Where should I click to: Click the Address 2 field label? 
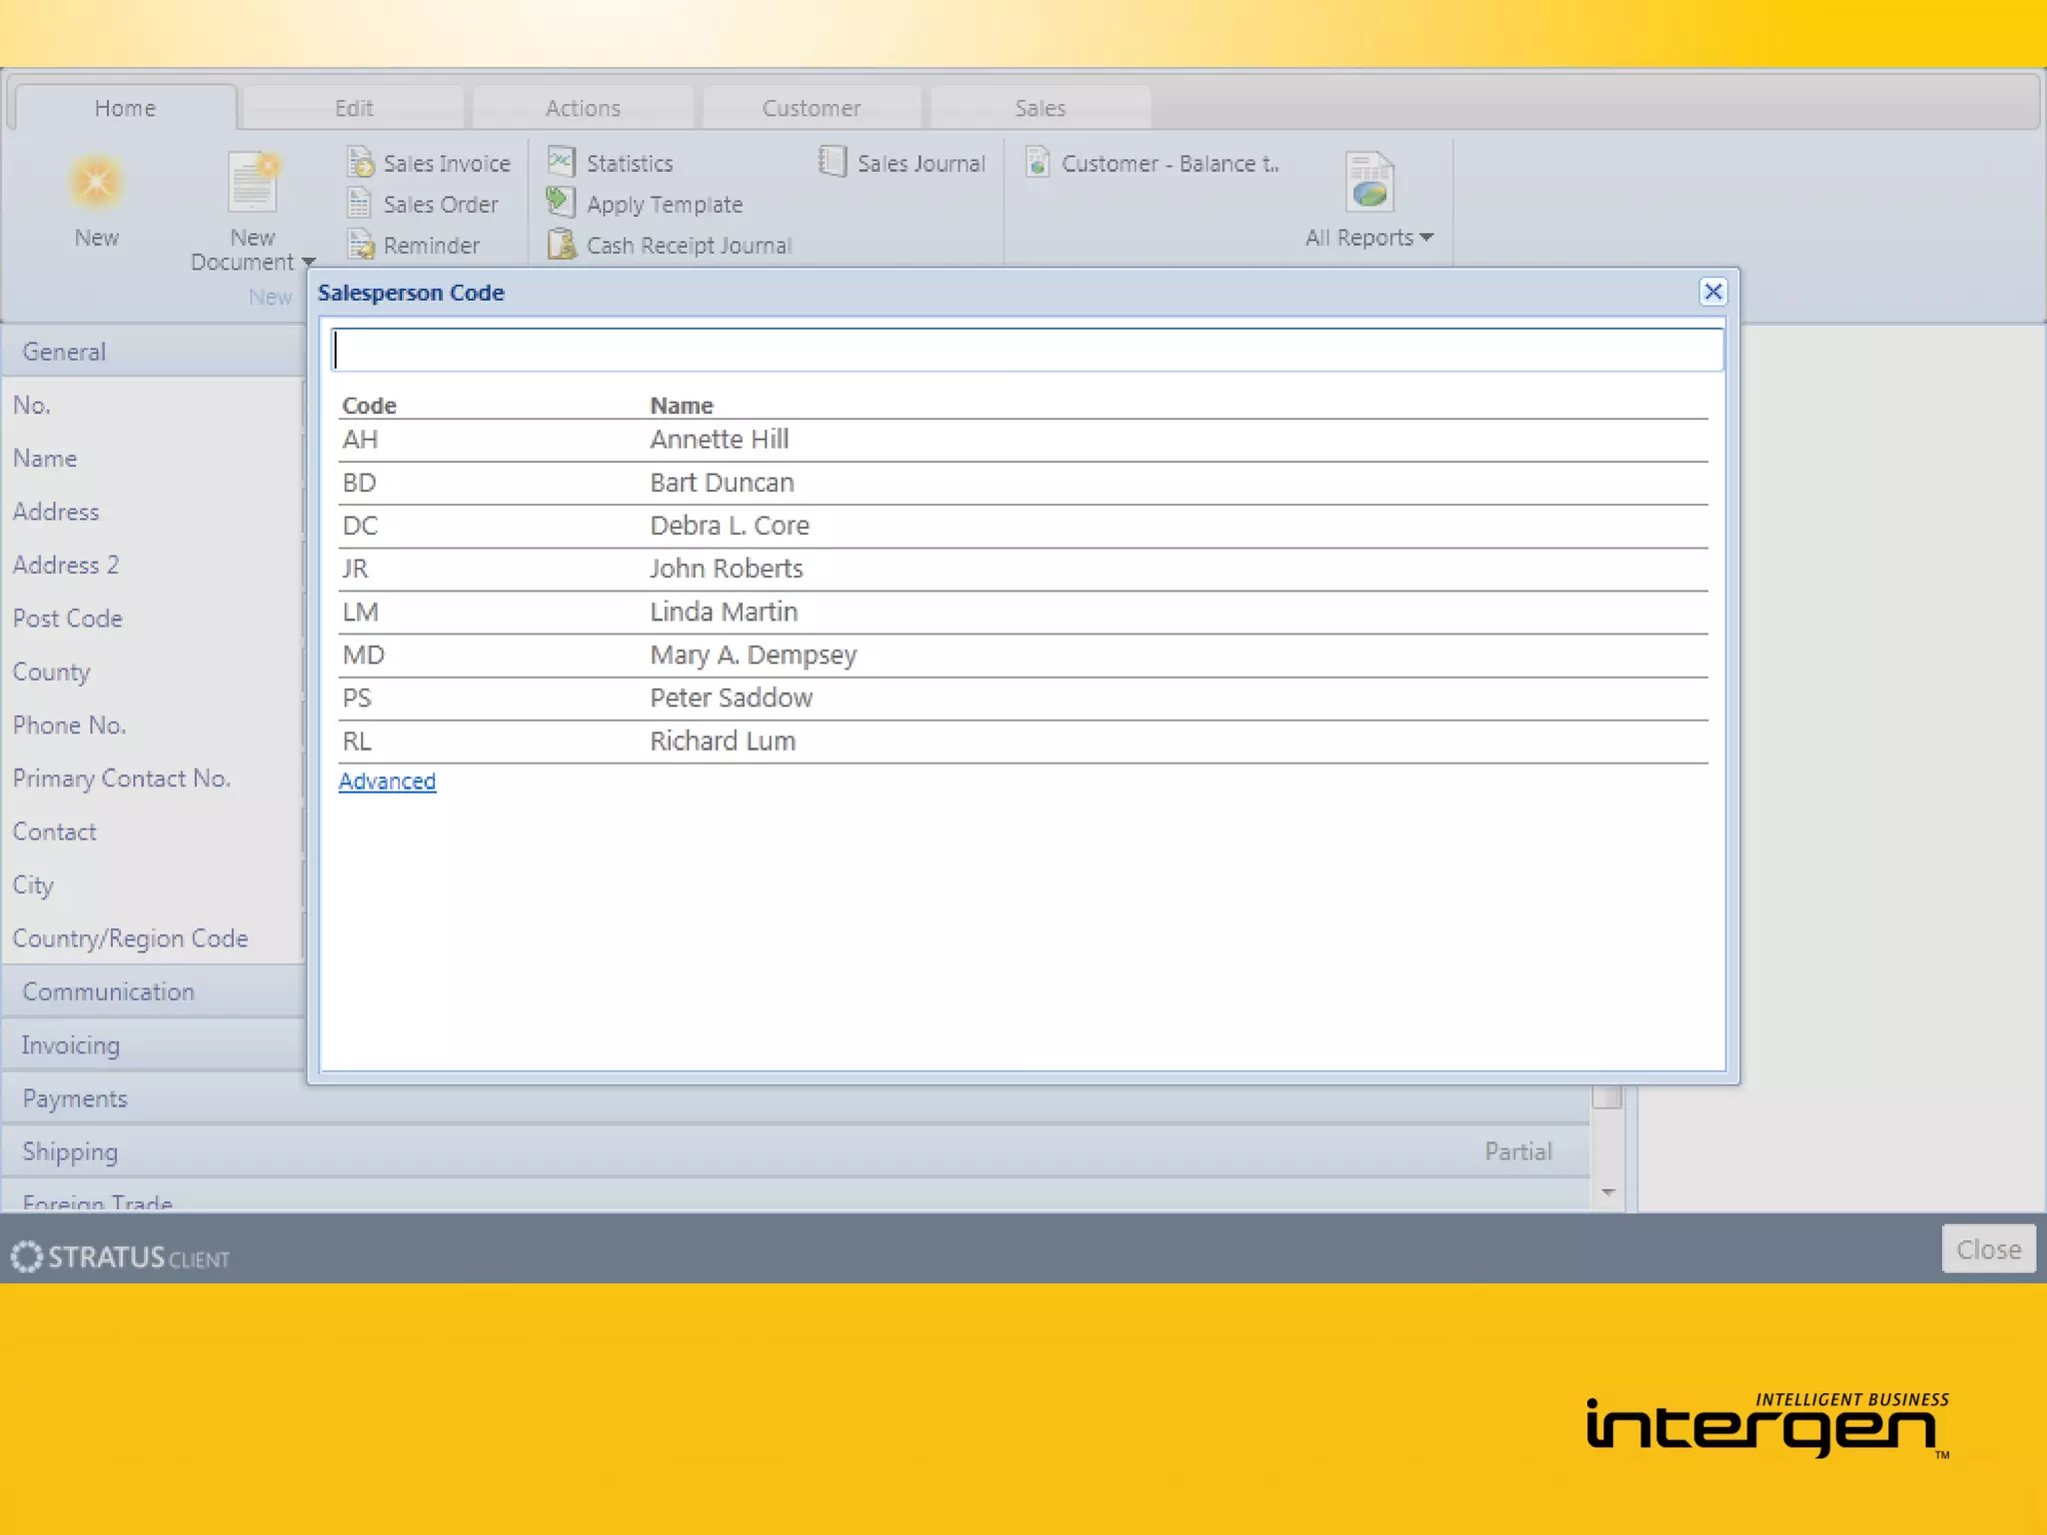[x=65, y=566]
